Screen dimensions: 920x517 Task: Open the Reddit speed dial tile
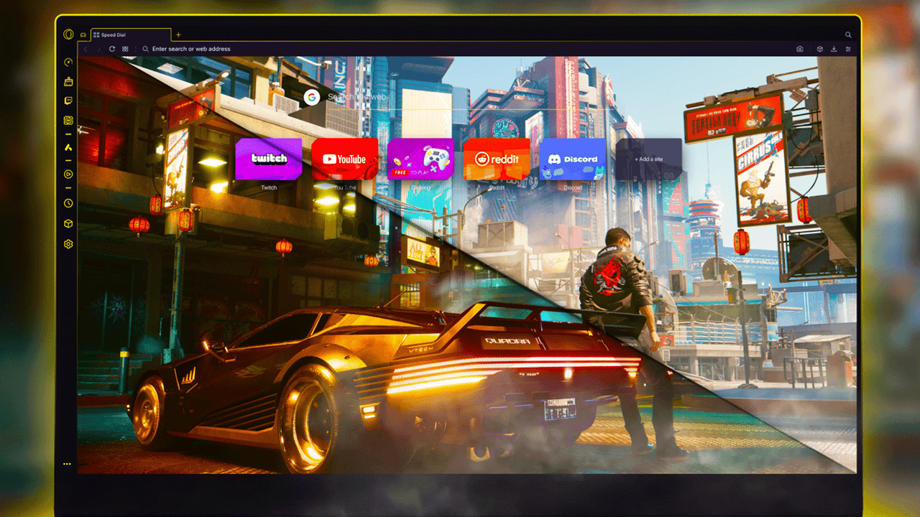[497, 159]
